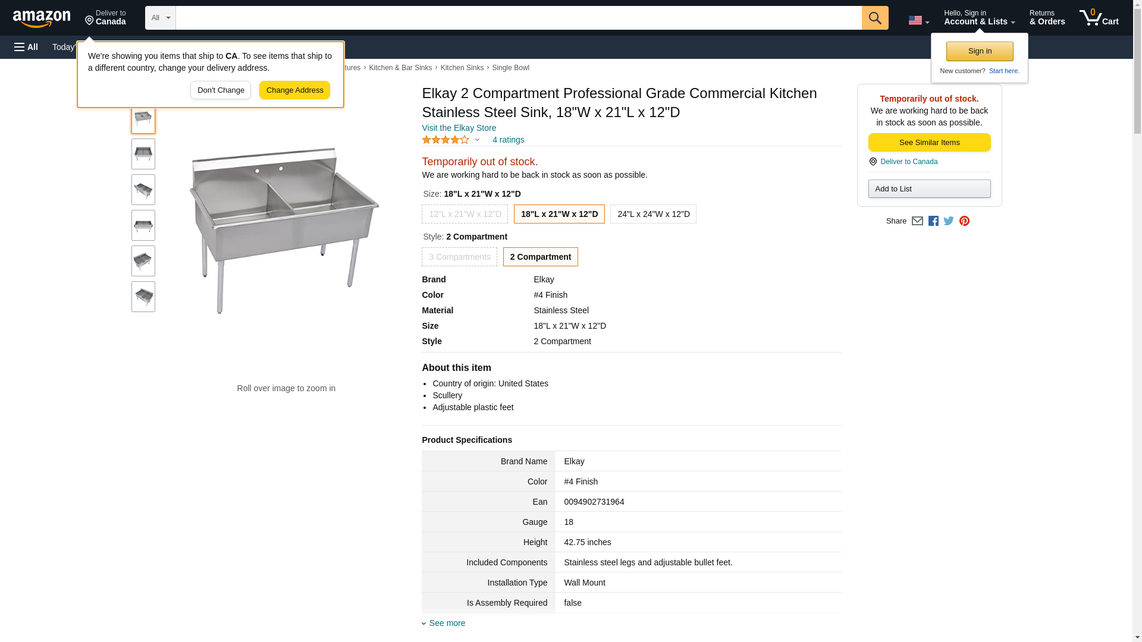Open the language flag selector dropdown
1142x642 pixels.
point(918,20)
